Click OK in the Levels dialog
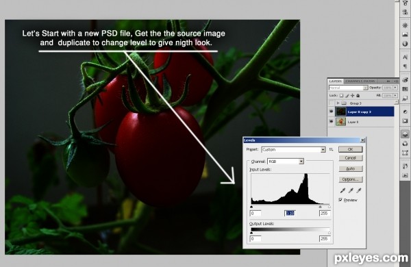The image size is (411, 267). point(351,149)
